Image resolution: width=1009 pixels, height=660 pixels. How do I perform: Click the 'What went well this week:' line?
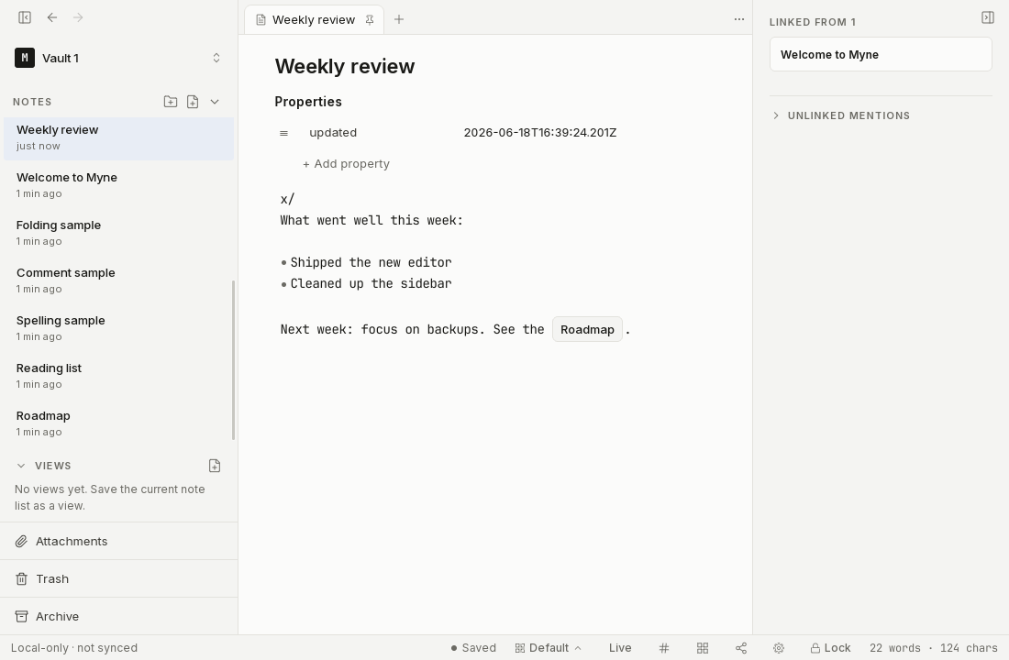pyautogui.click(x=371, y=220)
